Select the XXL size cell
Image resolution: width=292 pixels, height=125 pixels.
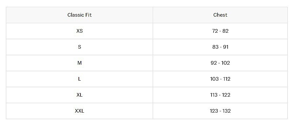click(79, 111)
